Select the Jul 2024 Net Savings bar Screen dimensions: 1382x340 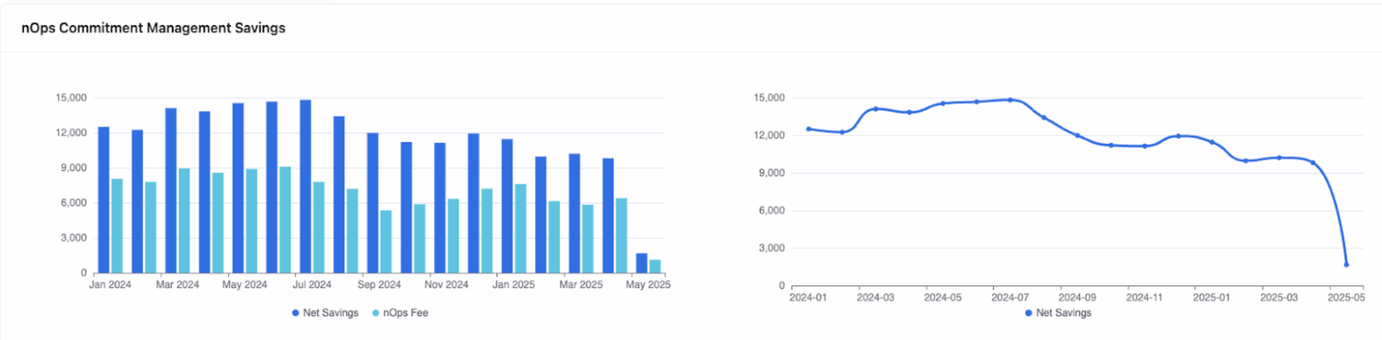[x=306, y=186]
